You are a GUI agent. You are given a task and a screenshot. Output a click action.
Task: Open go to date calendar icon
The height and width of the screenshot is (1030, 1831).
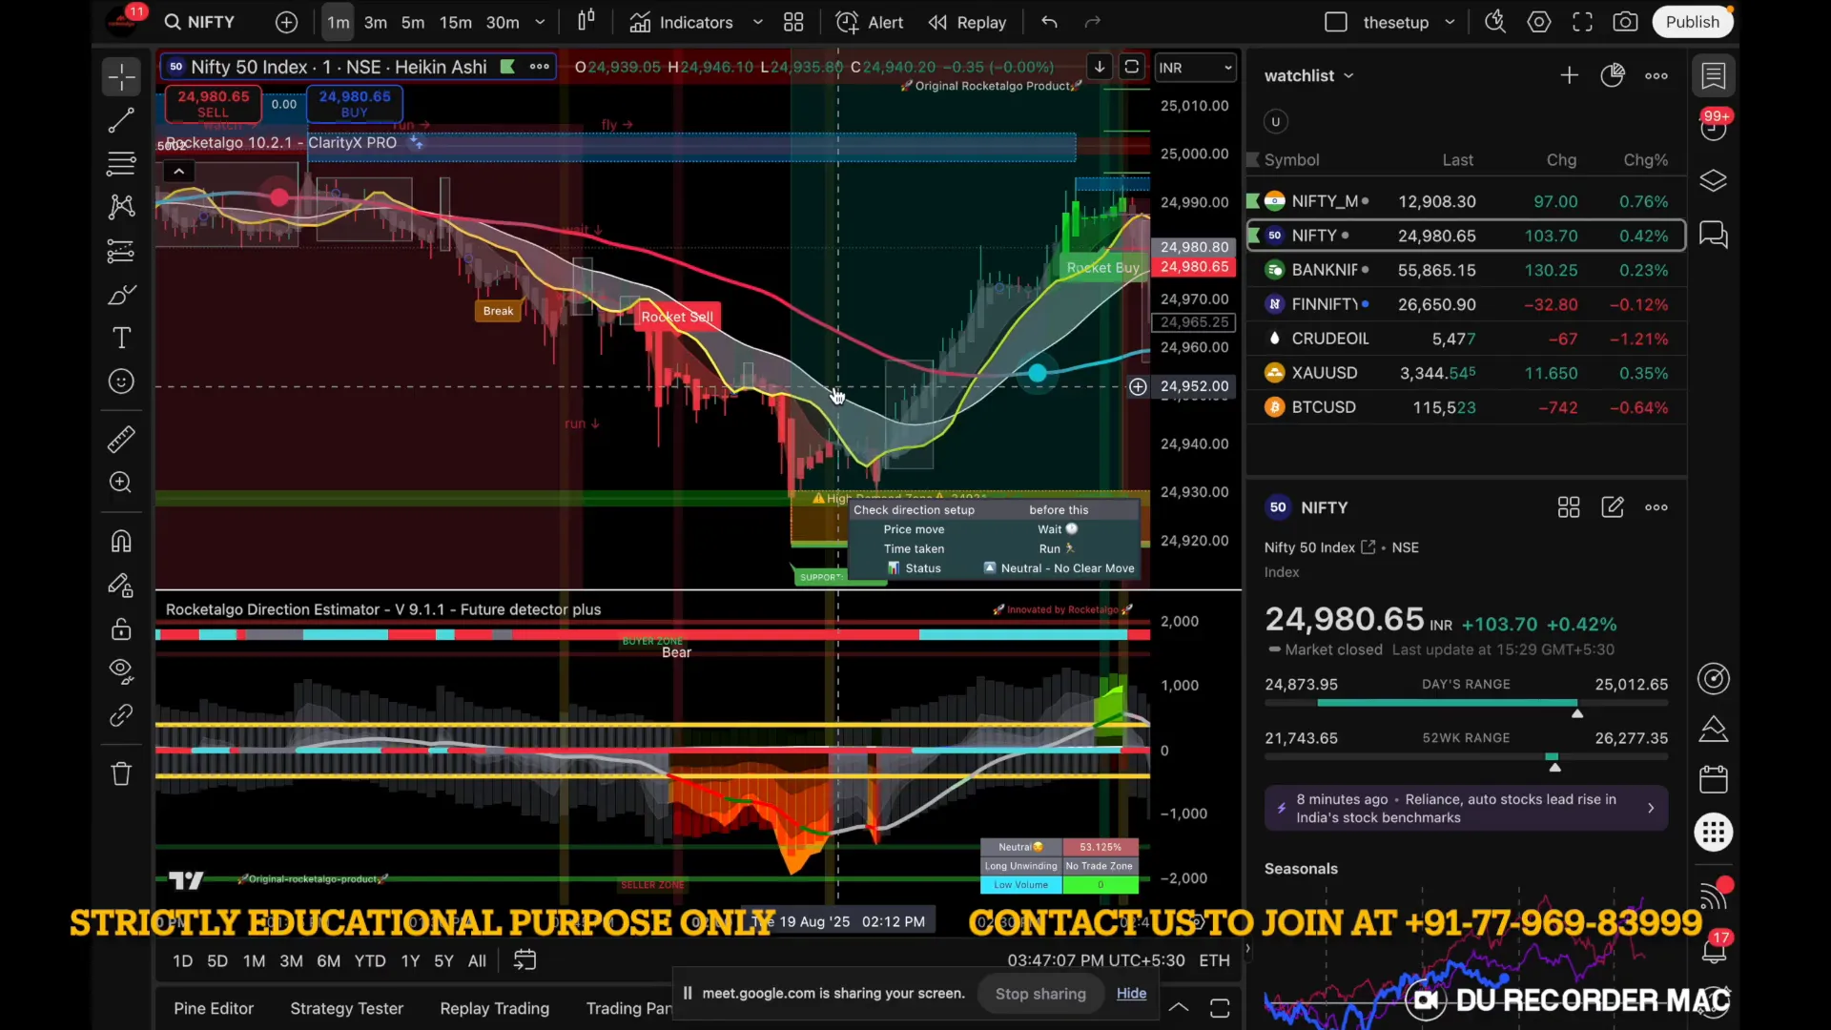pos(525,960)
